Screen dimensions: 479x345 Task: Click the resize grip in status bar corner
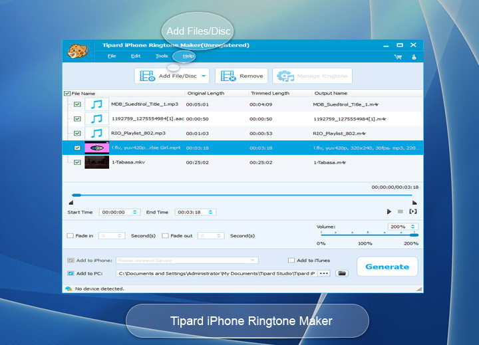[x=419, y=288]
